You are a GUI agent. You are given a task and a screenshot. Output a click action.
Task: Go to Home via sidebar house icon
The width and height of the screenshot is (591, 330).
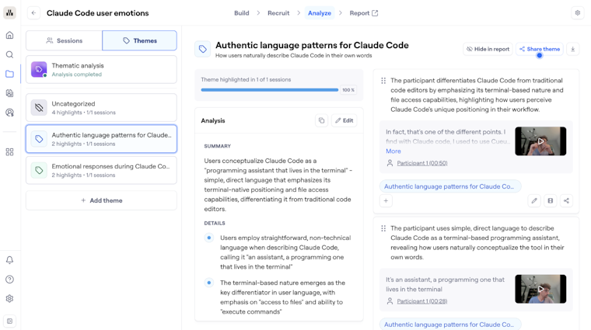click(x=10, y=35)
